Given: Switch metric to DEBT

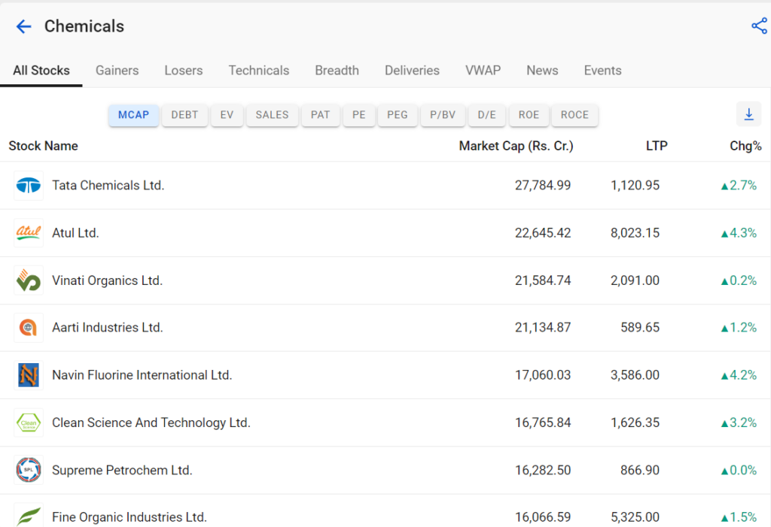Looking at the screenshot, I should (x=184, y=115).
